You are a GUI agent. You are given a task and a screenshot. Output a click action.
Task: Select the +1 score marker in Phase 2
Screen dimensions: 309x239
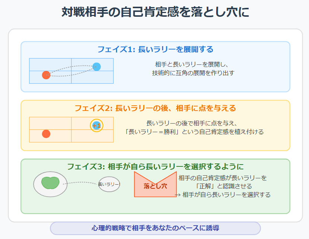97,125
